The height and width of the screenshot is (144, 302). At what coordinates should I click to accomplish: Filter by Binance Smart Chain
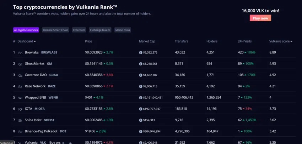(55, 30)
